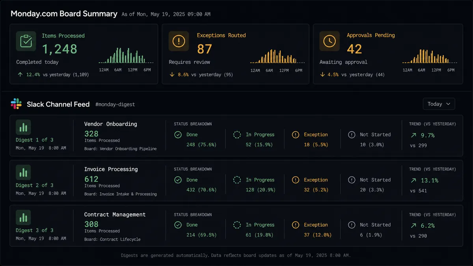Click the 87 exceptions routed value
Image resolution: width=473 pixels, height=266 pixels.
pos(205,49)
